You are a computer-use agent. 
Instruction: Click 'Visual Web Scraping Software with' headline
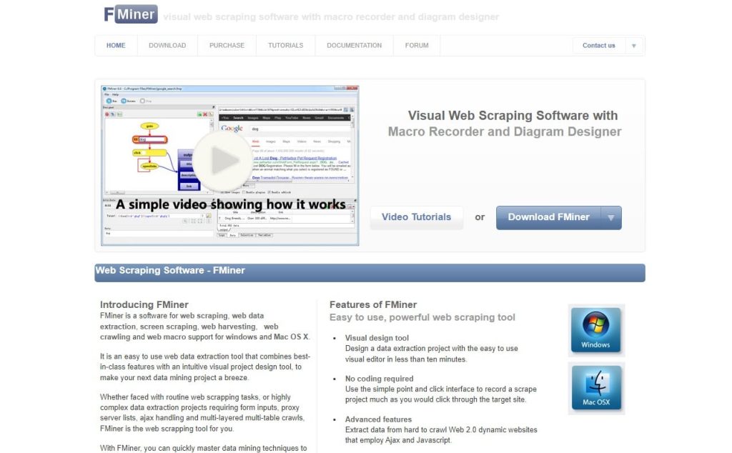click(513, 116)
